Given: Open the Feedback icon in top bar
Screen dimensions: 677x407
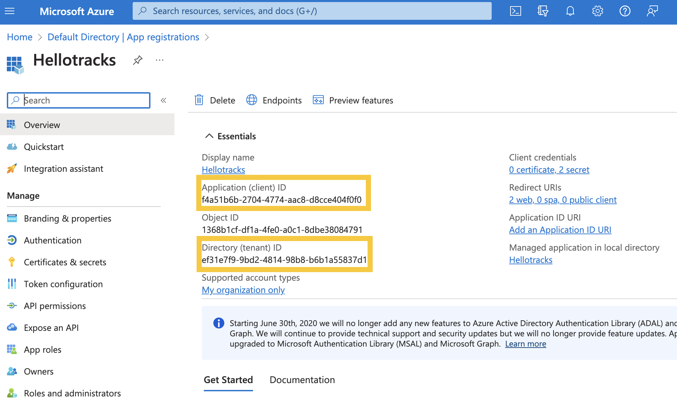Looking at the screenshot, I should click(x=652, y=11).
